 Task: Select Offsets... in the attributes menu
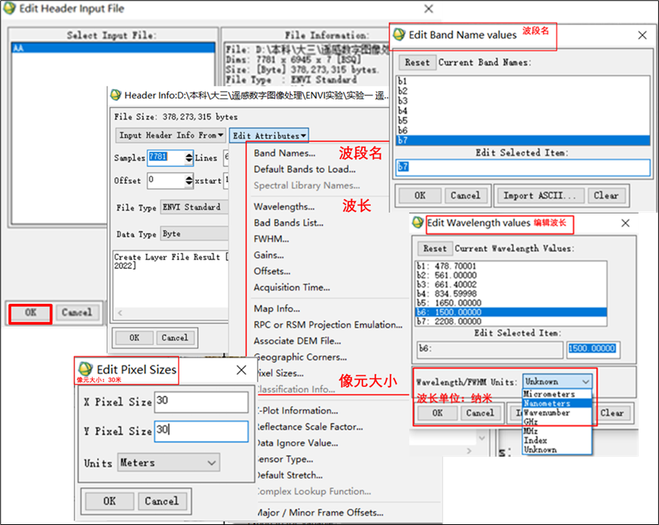click(272, 271)
